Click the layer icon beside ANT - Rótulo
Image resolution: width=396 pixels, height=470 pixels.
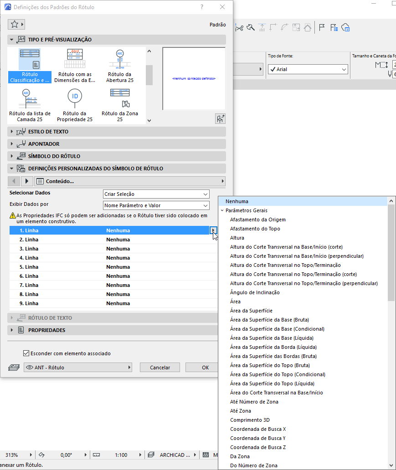click(x=14, y=367)
